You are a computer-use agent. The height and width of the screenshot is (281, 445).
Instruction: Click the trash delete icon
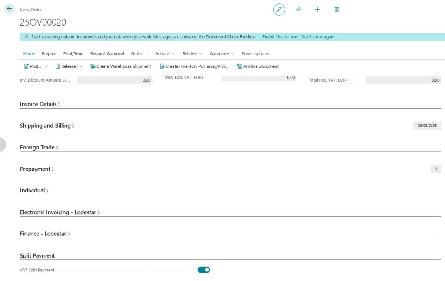pos(336,9)
